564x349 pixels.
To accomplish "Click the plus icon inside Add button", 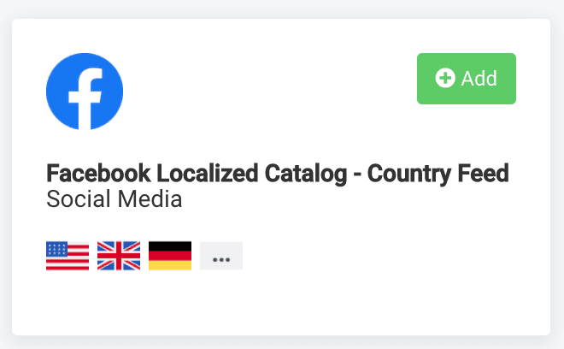I will point(445,78).
